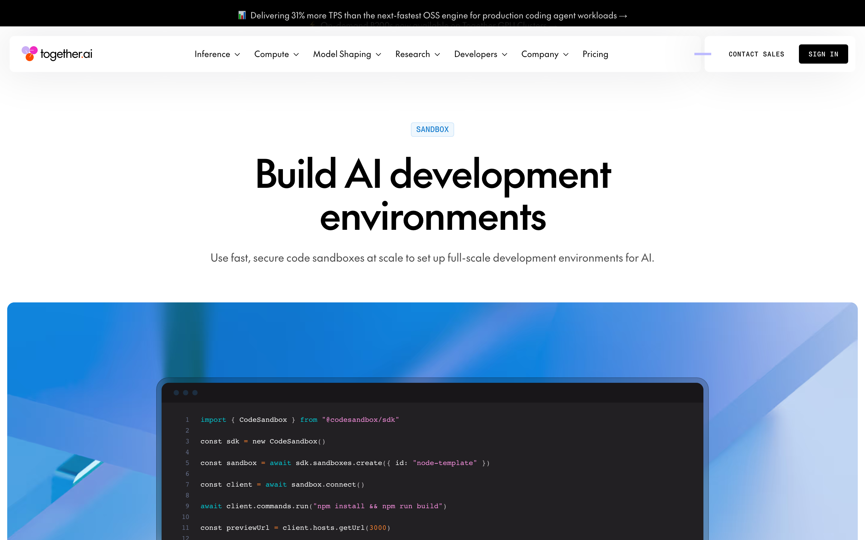The width and height of the screenshot is (865, 540).
Task: Click the 'getUrl(3000)' code line
Action: click(x=295, y=528)
